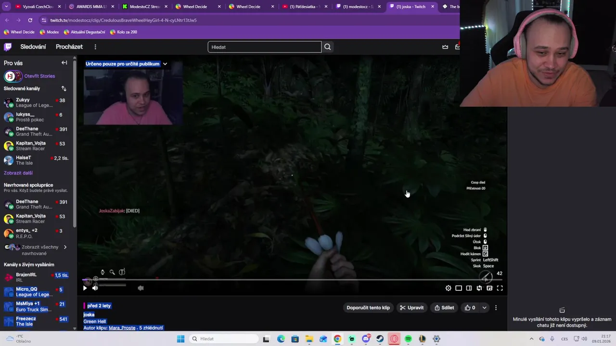This screenshot has width=616, height=346.
Task: Open Microsoft Edge from the taskbar
Action: coord(281,339)
